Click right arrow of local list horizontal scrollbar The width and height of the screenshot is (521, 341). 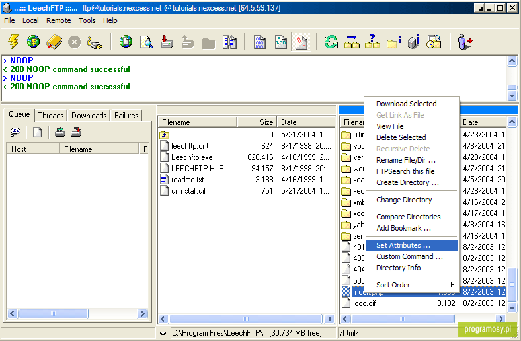pyautogui.click(x=330, y=319)
